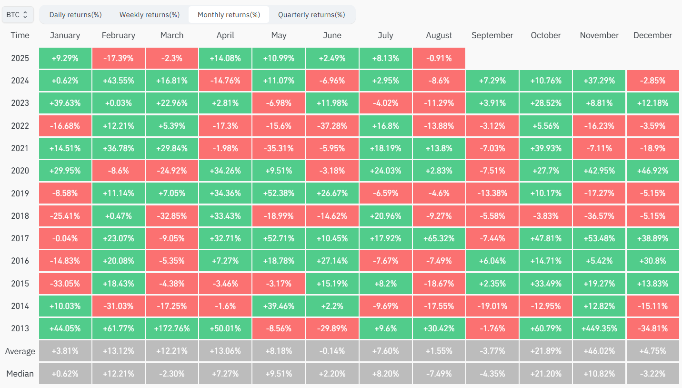
Task: Click the December column header
Action: (652, 35)
